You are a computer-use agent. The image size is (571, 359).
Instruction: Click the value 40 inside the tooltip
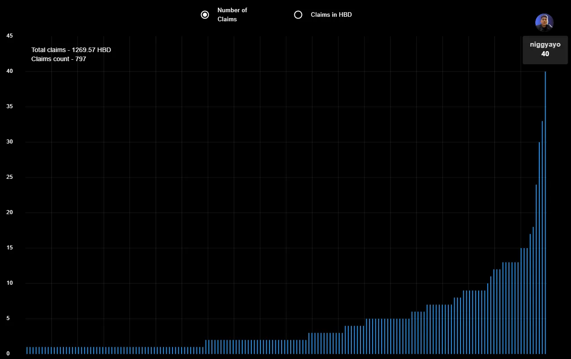545,53
